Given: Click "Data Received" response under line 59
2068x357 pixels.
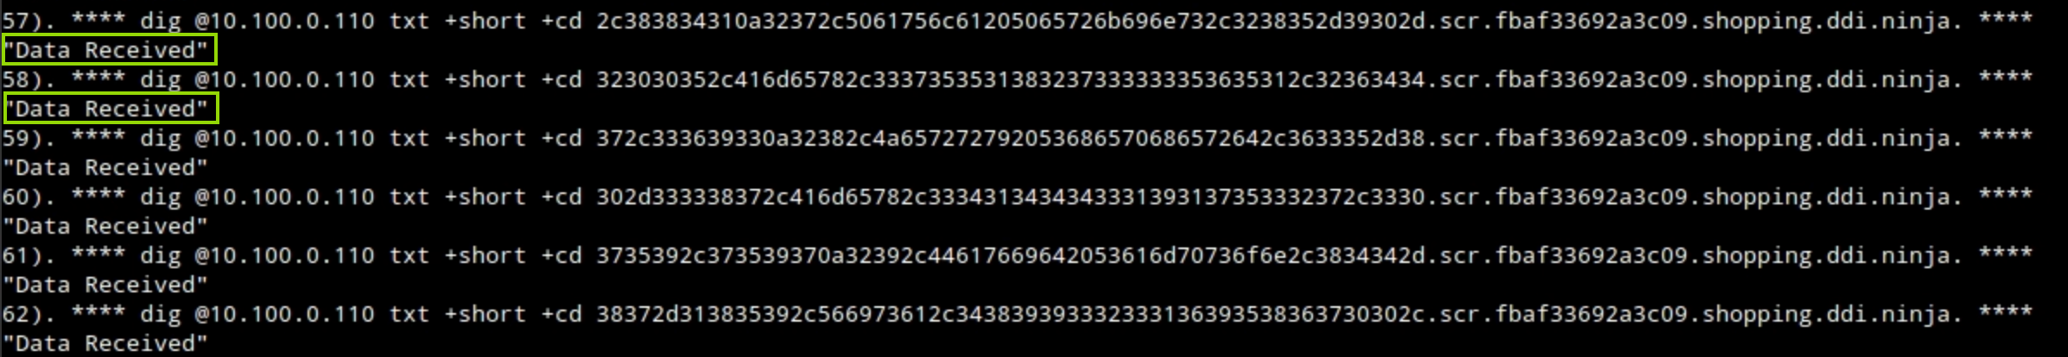Looking at the screenshot, I should pos(105,167).
